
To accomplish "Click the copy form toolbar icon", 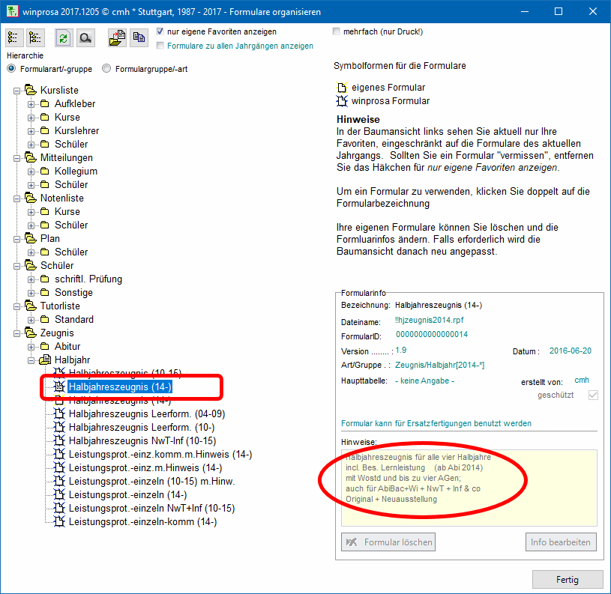I will 138,38.
